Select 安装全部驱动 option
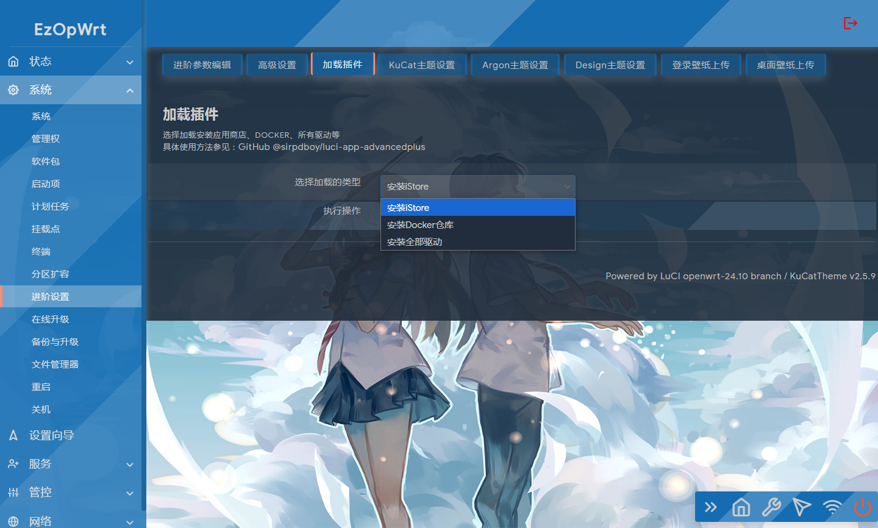 [x=478, y=242]
